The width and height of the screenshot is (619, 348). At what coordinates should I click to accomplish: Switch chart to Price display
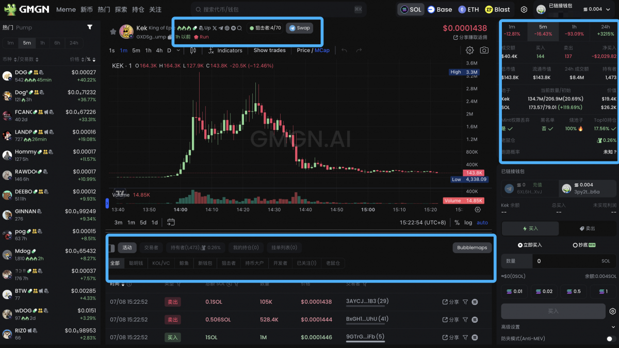coord(303,51)
